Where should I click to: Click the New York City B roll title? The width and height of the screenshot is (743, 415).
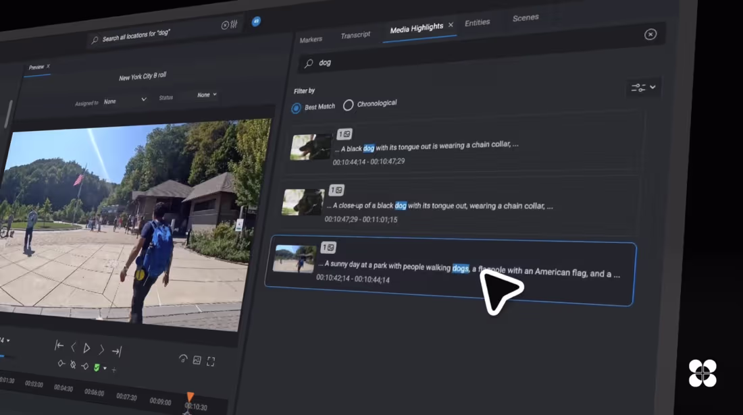(143, 76)
